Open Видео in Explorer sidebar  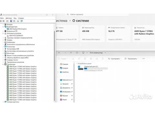click(x=63, y=100)
